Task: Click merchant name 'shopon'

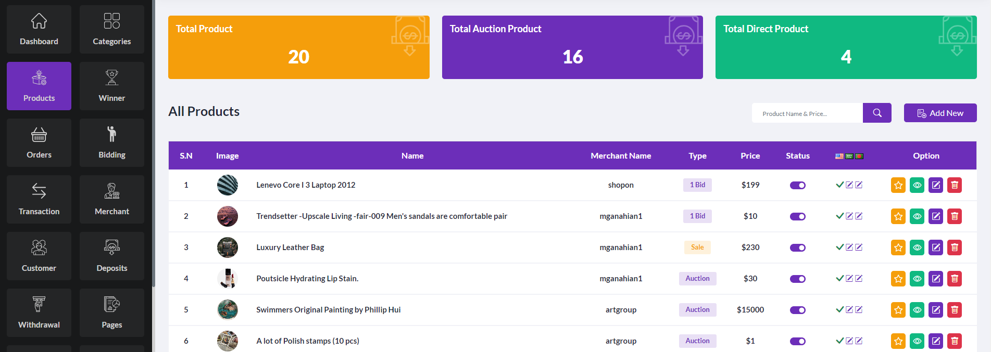Action: (621, 185)
